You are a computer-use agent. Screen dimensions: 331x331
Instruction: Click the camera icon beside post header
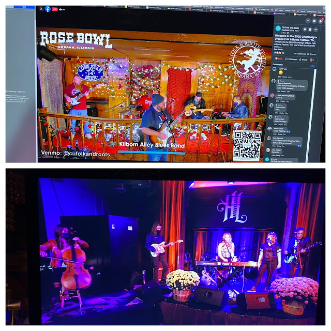310,29
